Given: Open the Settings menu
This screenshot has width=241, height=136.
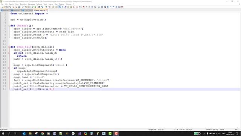Looking at the screenshot, I should pyautogui.click(x=39, y=4).
